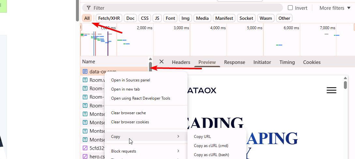355x159 pixels.
Task: Toggle the Fetch/XHR request type filter
Action: point(109,18)
